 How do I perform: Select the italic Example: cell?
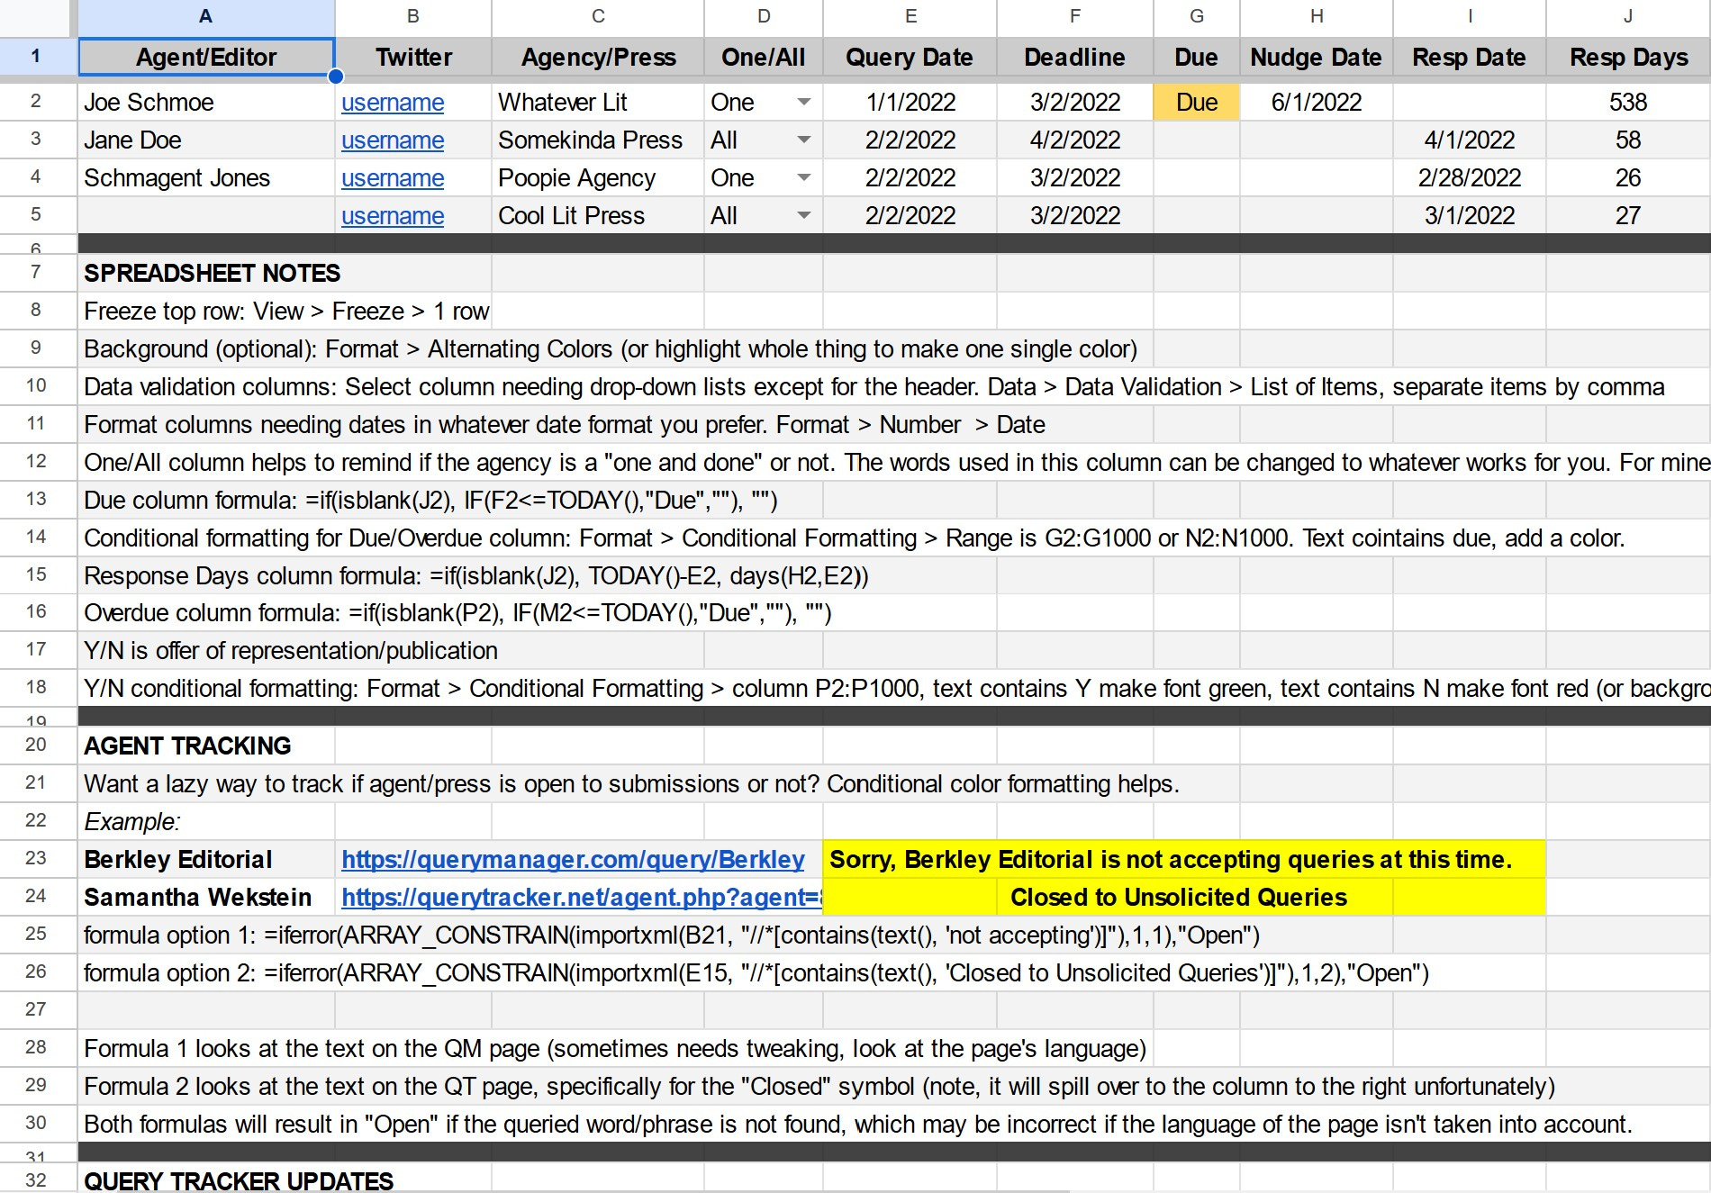point(206,822)
